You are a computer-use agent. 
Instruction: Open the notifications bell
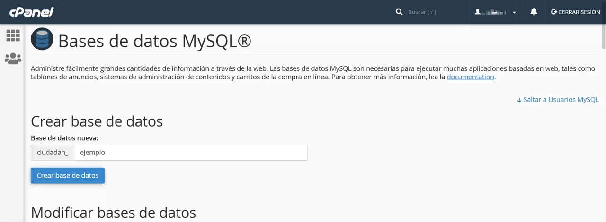534,12
